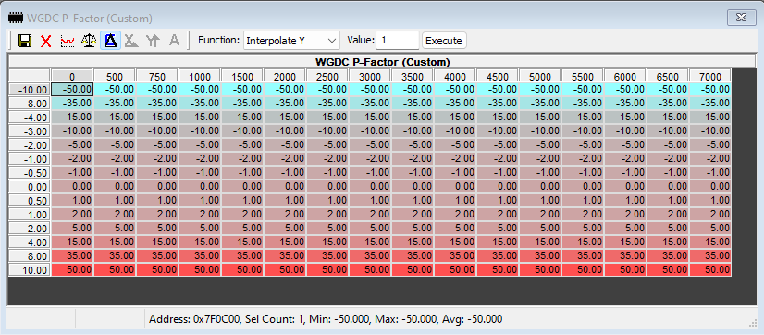Click the red X discard icon
The height and width of the screenshot is (335, 764).
[46, 41]
